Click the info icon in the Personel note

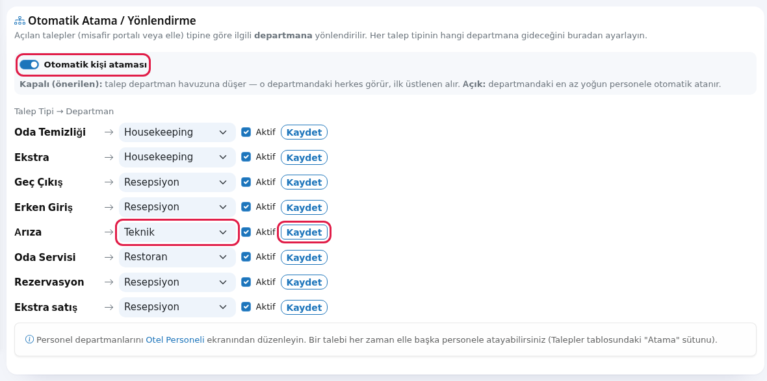(x=29, y=339)
